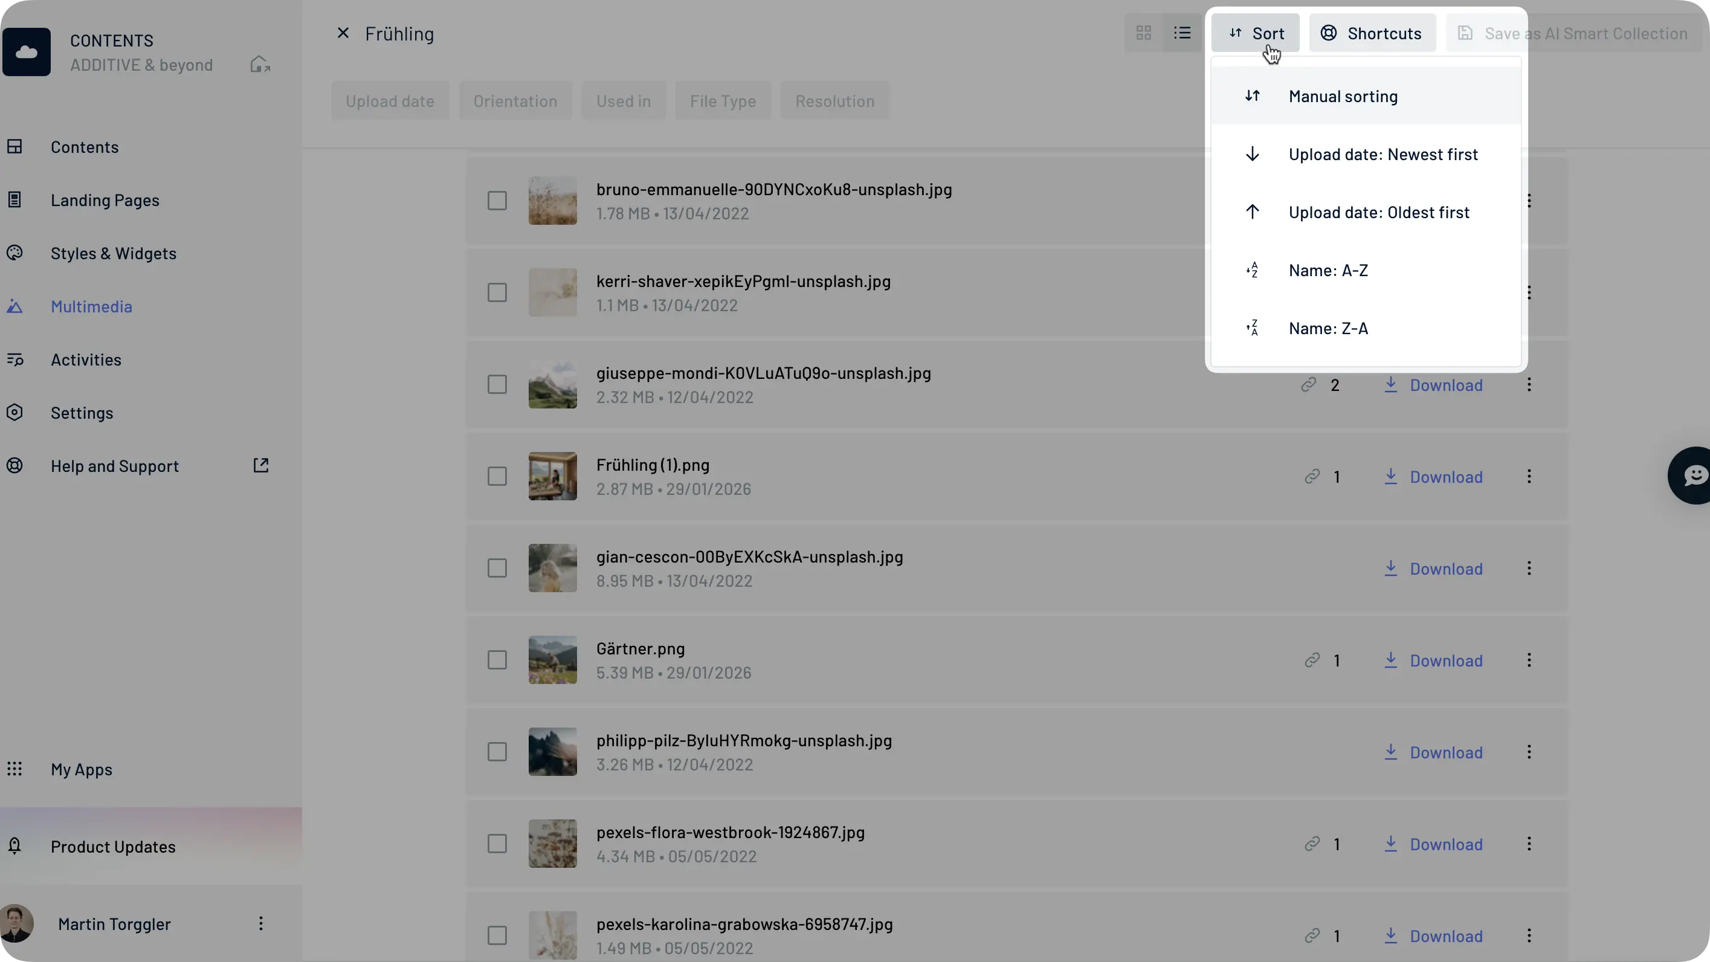Show usage link count for Frühling (1).png
The width and height of the screenshot is (1710, 962).
click(1321, 477)
